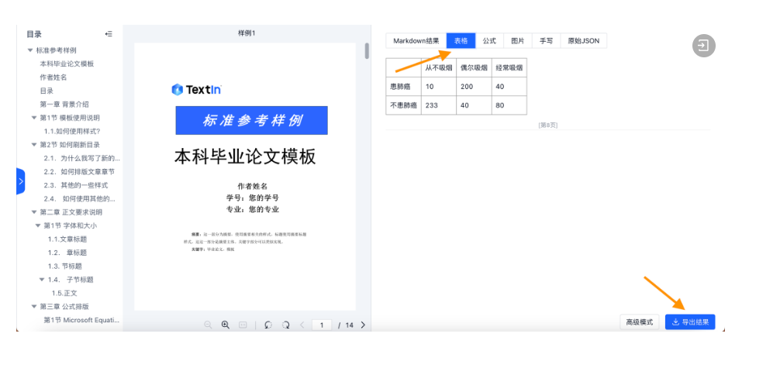The height and width of the screenshot is (368, 780).
Task: Select 1.2. 章标题 entry
Action: point(67,253)
